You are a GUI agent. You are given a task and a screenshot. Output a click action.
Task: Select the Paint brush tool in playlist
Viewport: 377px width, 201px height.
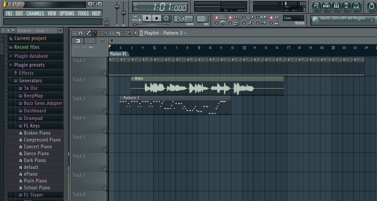pyautogui.click(x=94, y=33)
